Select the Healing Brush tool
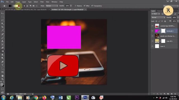The width and height of the screenshot is (179, 100). pos(3,34)
